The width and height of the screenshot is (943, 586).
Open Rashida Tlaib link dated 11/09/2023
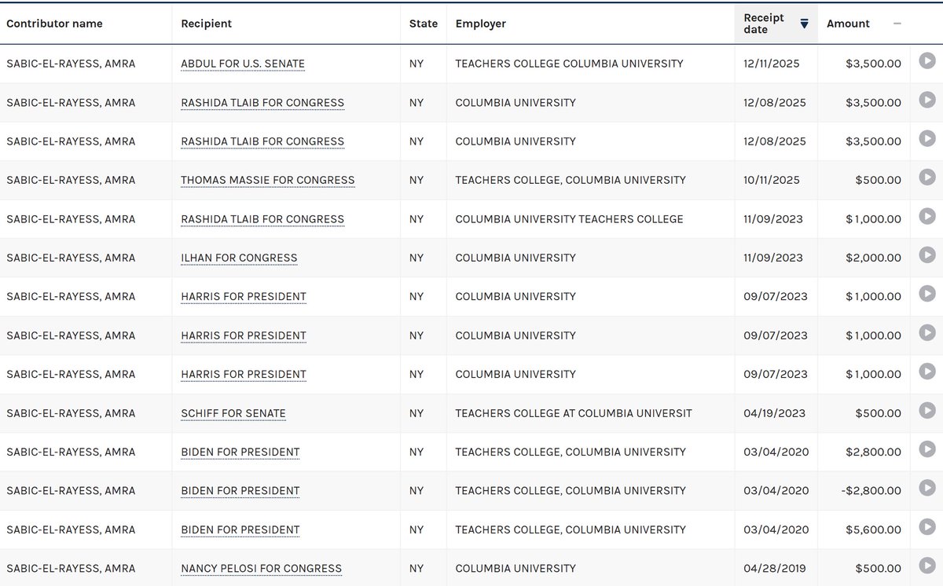tap(262, 219)
